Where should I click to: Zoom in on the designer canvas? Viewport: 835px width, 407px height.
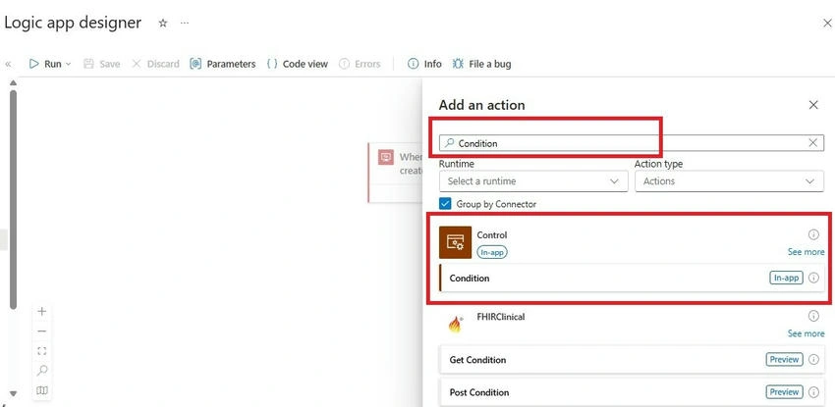coord(42,311)
